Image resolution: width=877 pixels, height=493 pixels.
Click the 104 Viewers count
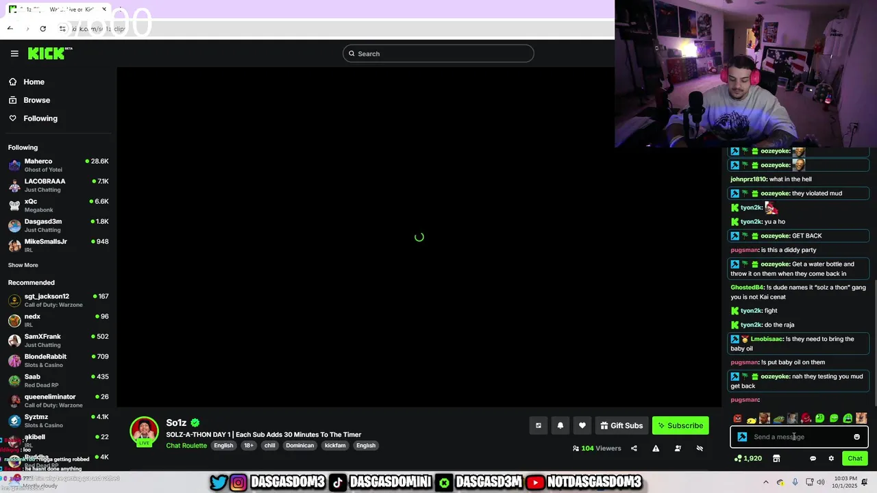pyautogui.click(x=597, y=448)
